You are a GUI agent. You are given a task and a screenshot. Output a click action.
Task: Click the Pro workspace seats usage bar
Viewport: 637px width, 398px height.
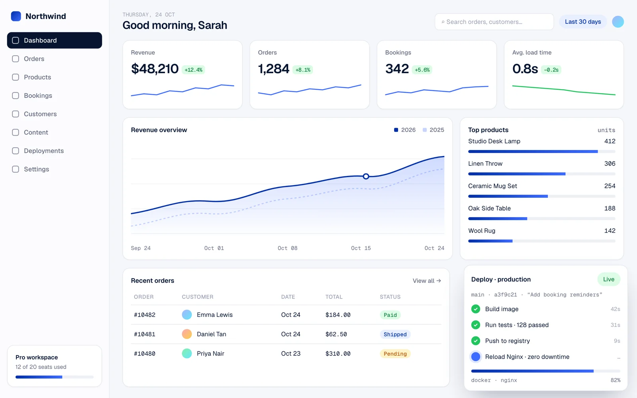(x=55, y=377)
